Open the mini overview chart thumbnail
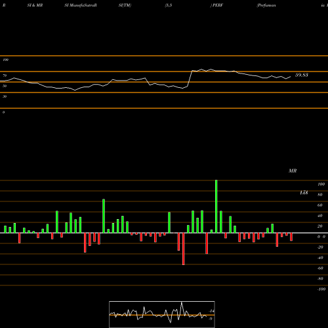Image resolution: width=328 pixels, height=328 pixels. (162, 314)
